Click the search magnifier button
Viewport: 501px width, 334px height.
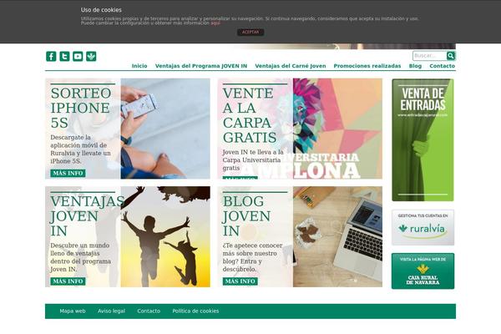(451, 56)
